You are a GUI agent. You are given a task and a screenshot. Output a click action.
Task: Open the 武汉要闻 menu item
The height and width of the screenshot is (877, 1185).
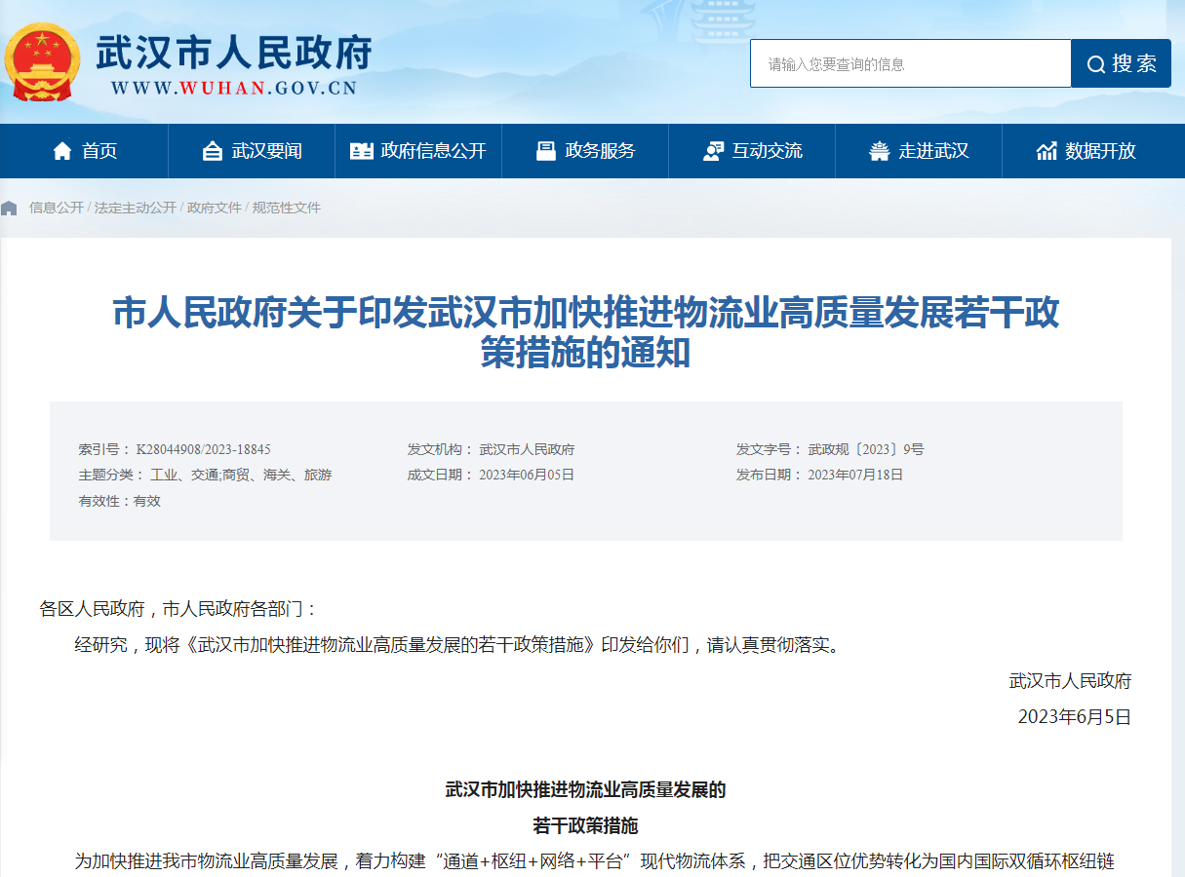coord(266,151)
